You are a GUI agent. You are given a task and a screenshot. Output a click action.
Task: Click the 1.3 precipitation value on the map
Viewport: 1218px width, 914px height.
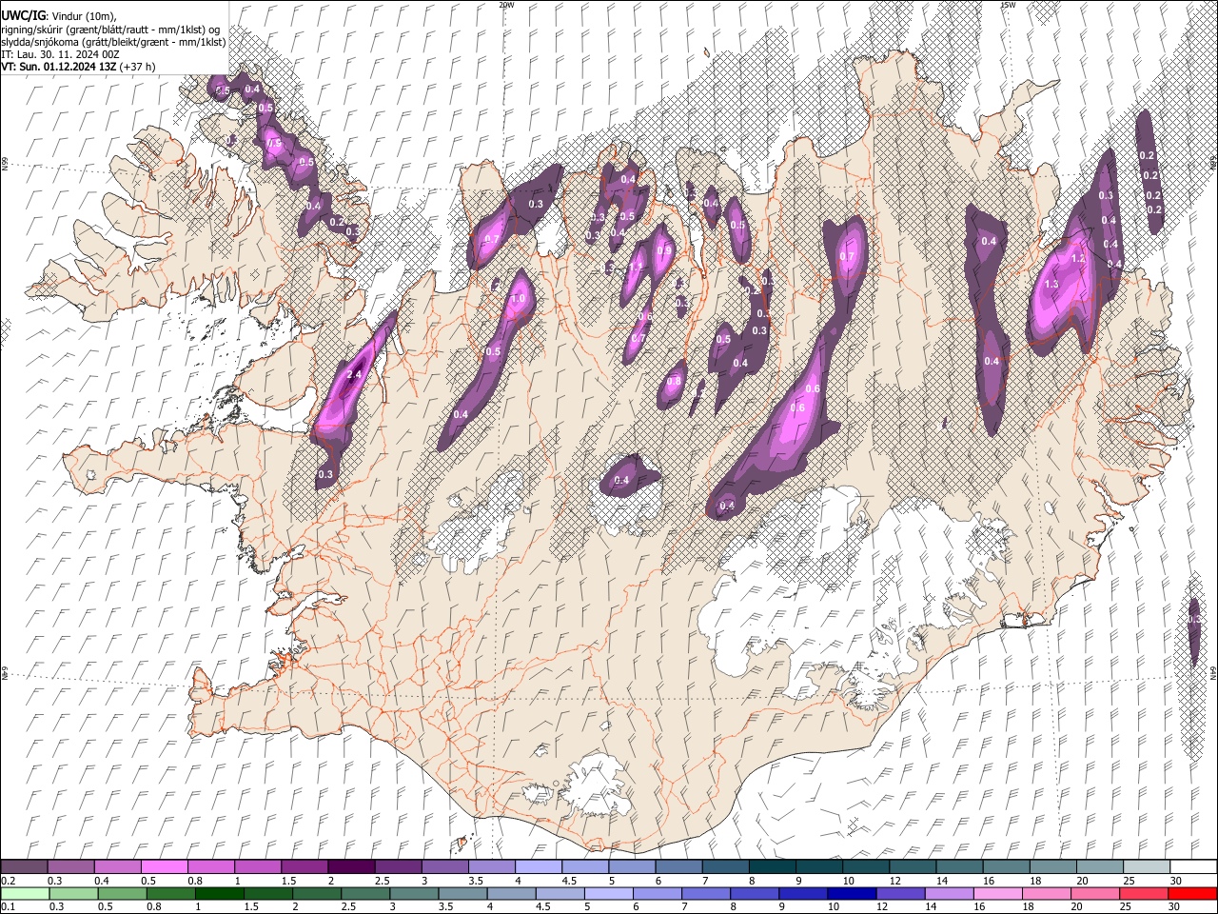coord(1051,285)
